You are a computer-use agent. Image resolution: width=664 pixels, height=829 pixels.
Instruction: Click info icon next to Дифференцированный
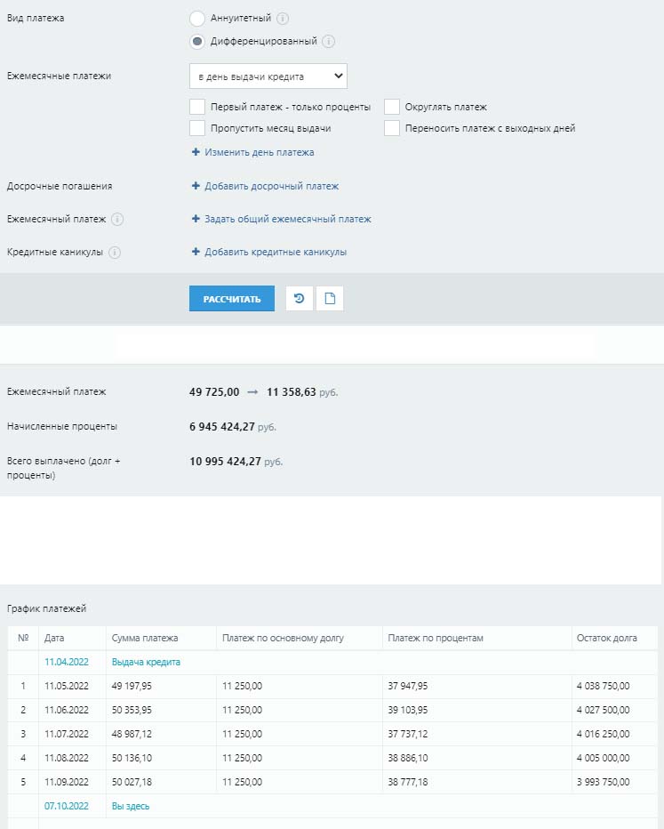[328, 41]
